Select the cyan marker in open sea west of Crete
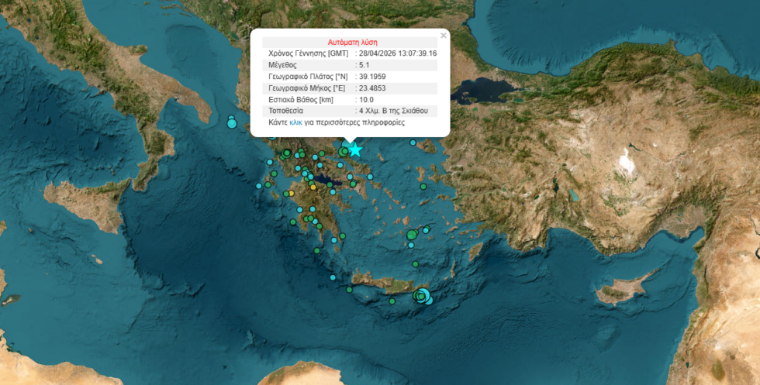Image resolution: width=760 pixels, height=385 pixels. pos(333,277)
